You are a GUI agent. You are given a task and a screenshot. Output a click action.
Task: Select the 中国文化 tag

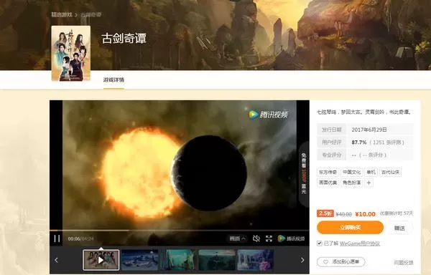tap(352, 173)
